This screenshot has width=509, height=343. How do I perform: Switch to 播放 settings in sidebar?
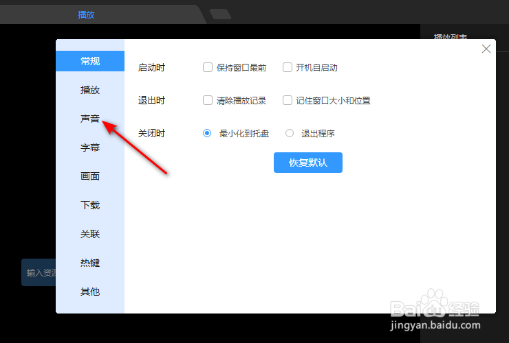tap(90, 90)
